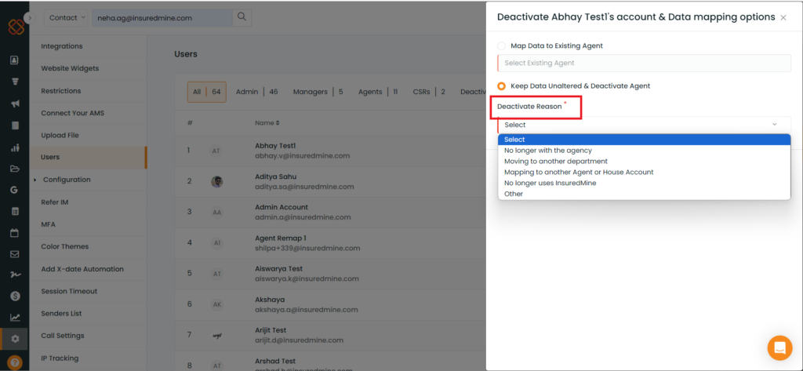Open the line chart analytics sidebar icon
This screenshot has width=803, height=371.
pos(15,317)
